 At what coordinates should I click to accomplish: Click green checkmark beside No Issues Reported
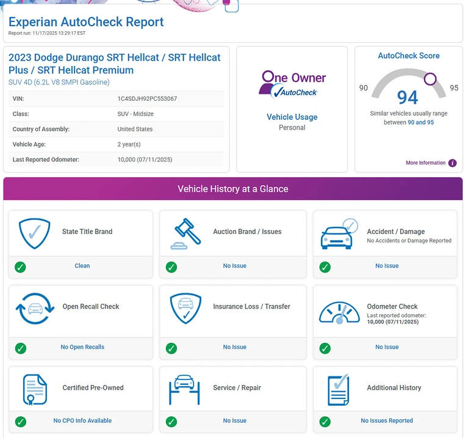[x=325, y=422]
